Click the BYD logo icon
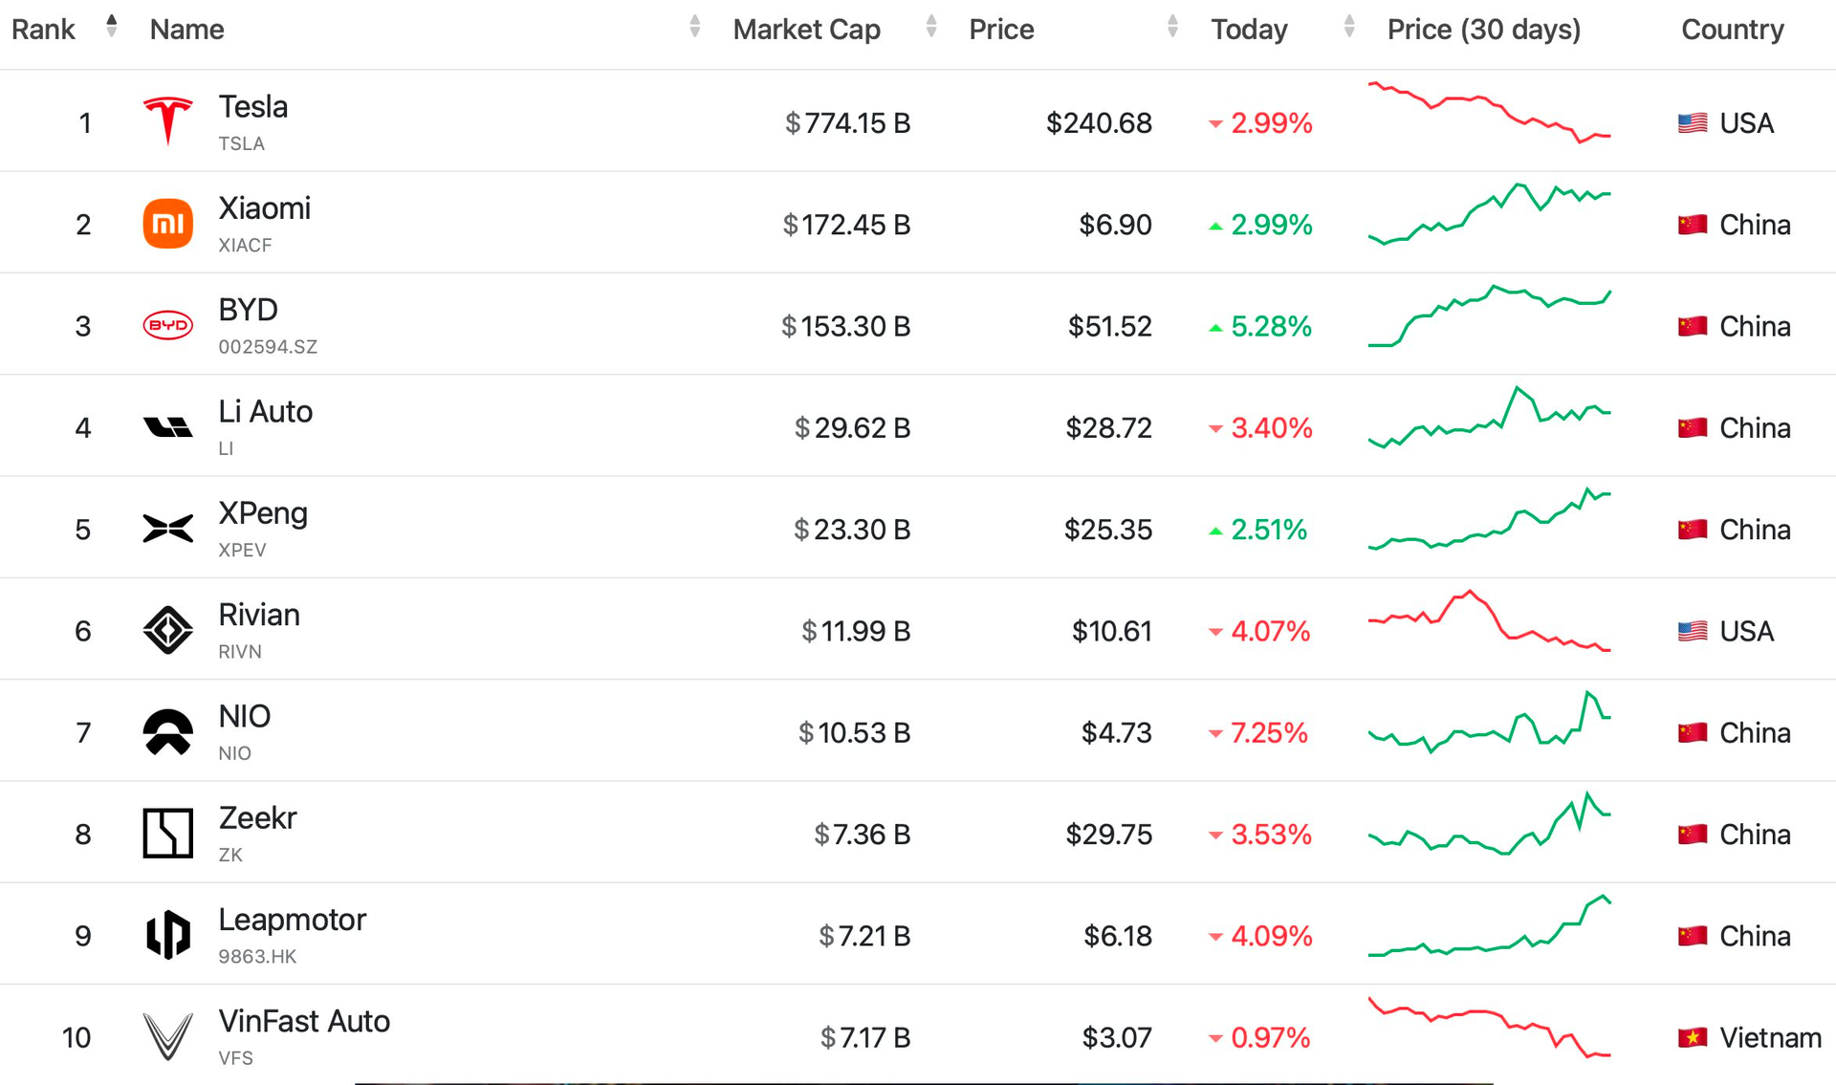 167,325
